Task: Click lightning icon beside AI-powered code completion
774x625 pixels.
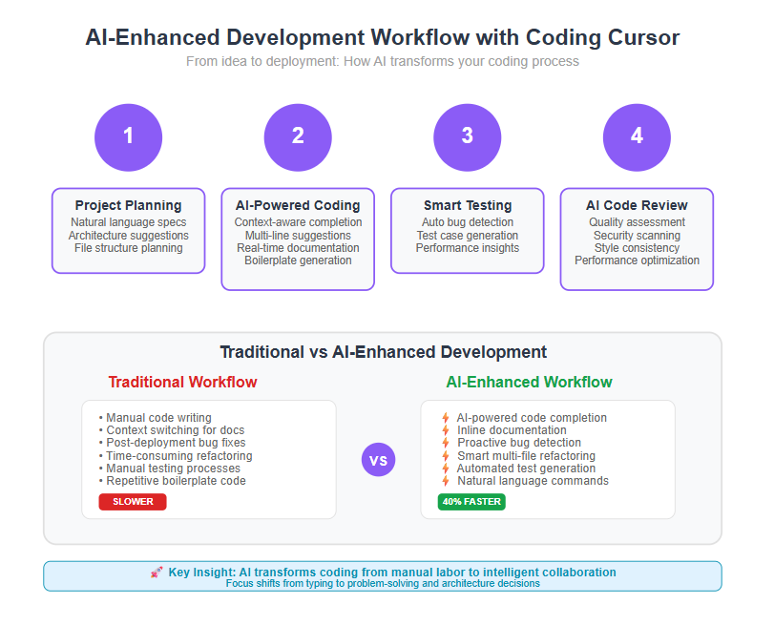Action: click(446, 418)
